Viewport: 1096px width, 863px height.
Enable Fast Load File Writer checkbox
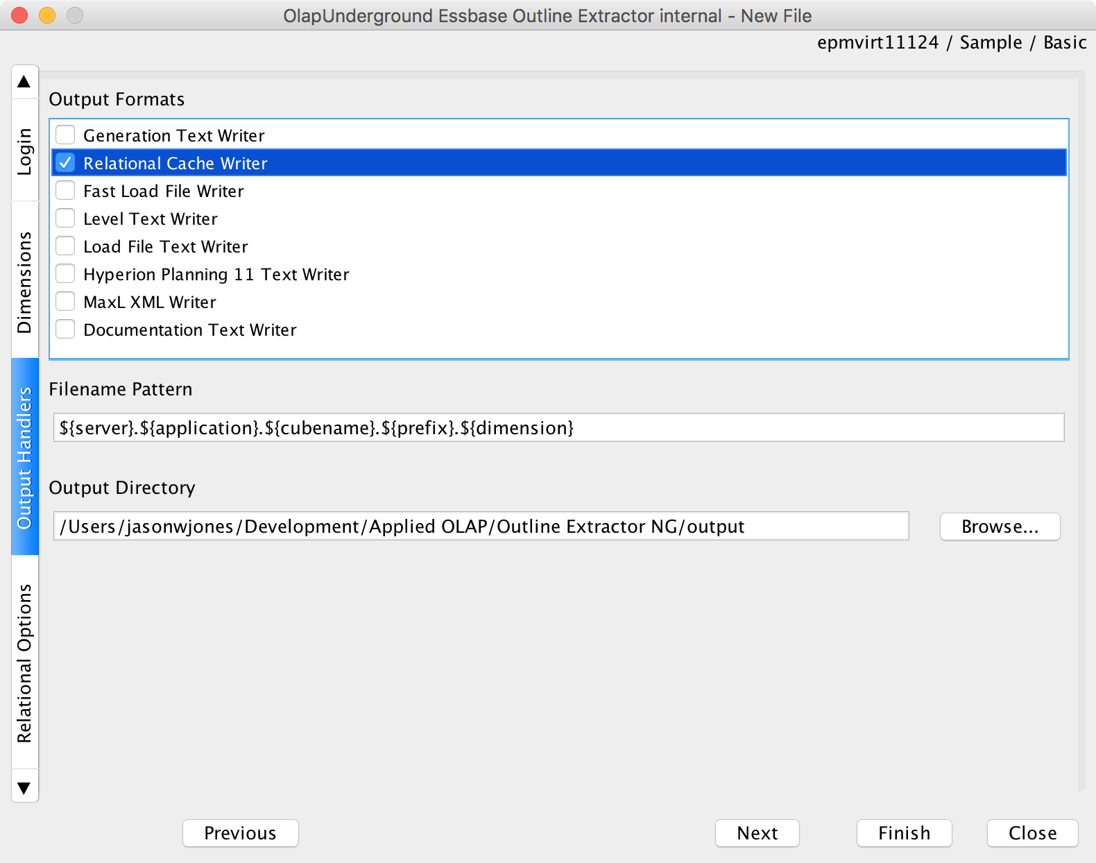(65, 190)
